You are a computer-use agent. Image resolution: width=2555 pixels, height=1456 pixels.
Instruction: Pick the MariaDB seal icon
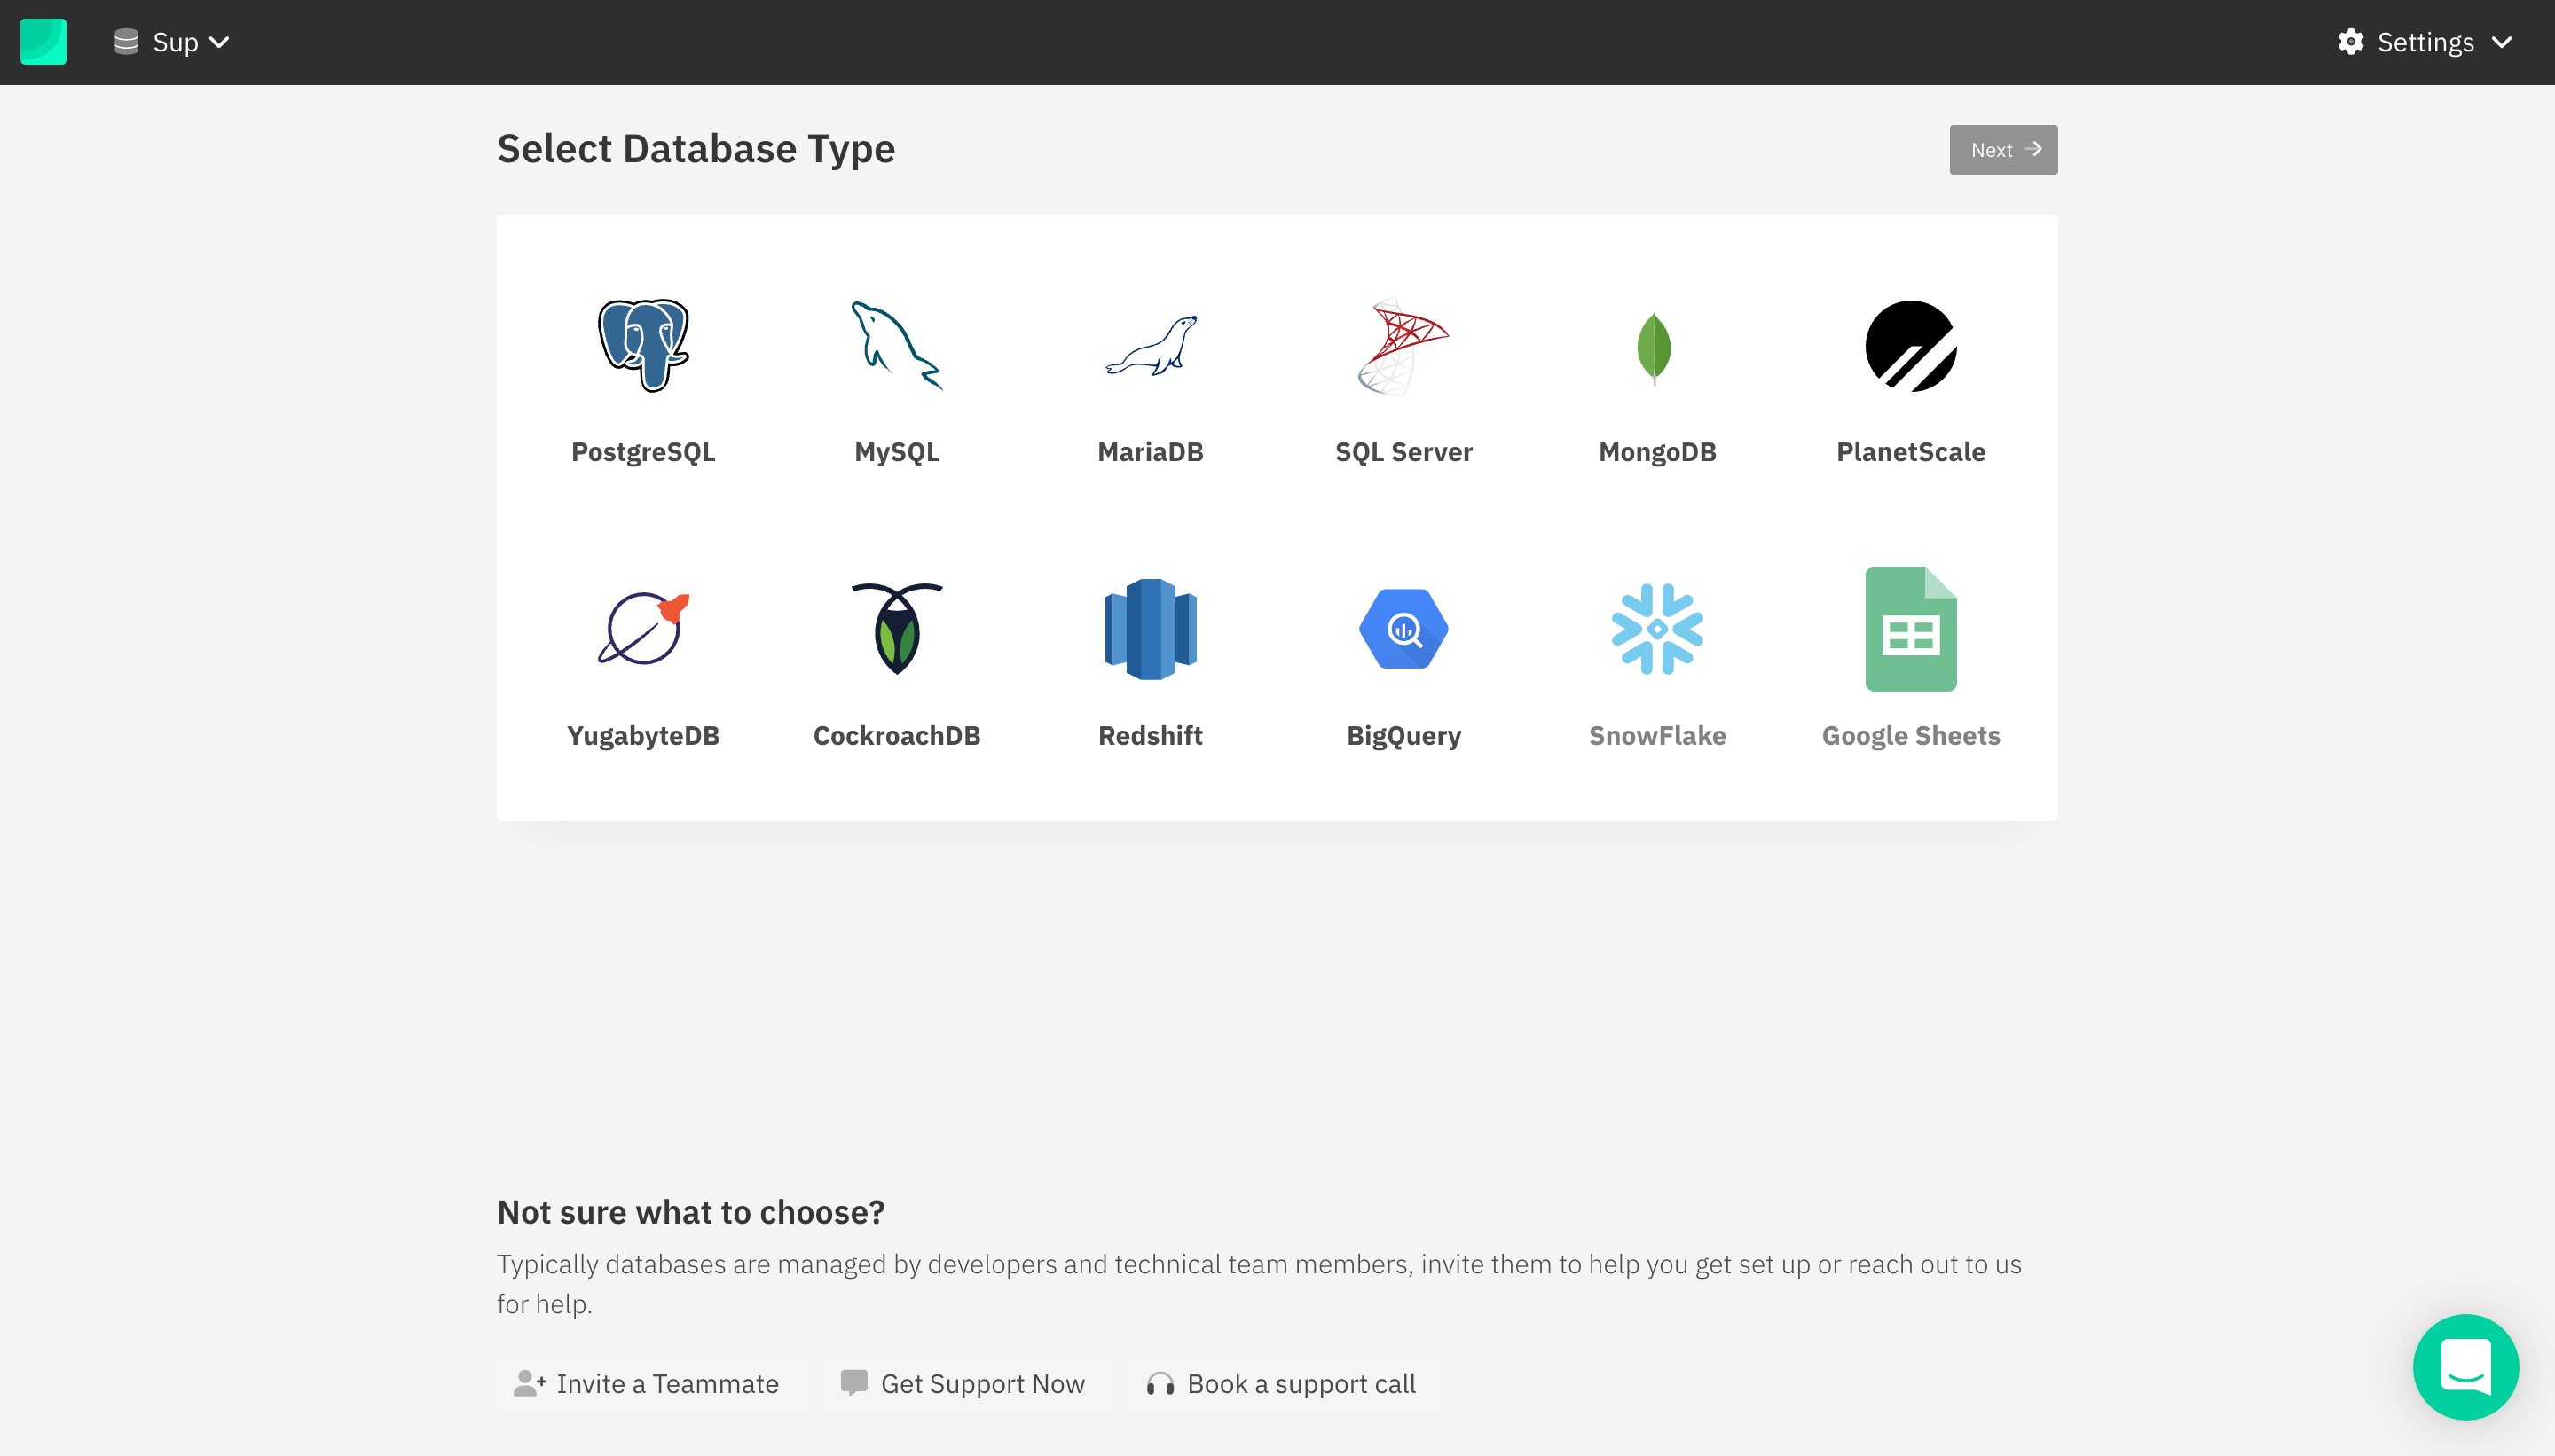1151,345
